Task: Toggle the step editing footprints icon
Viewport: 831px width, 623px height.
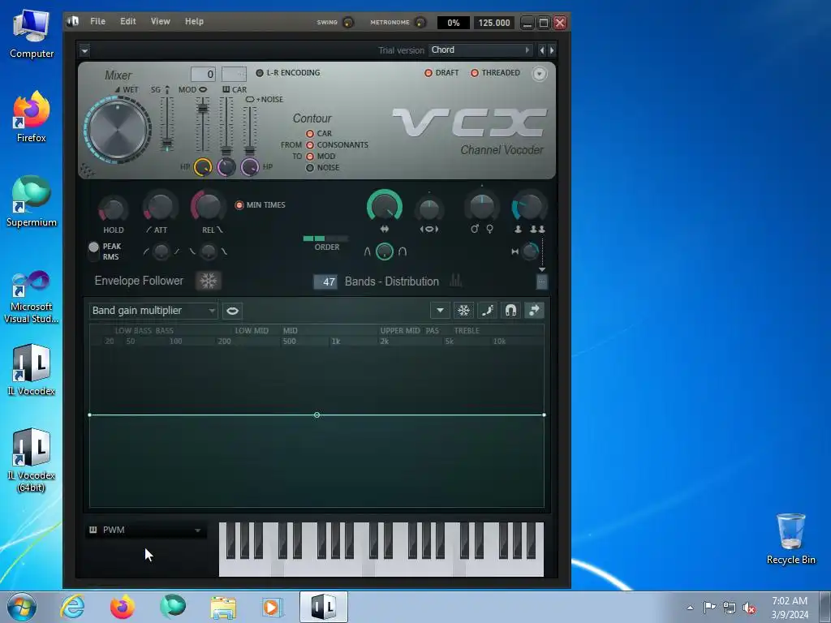Action: [487, 311]
